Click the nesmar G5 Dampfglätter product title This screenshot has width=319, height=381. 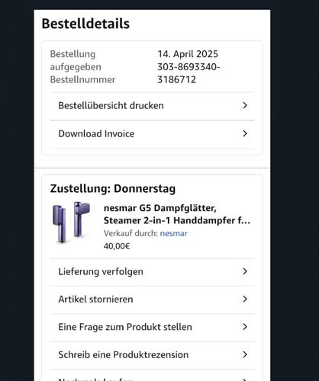coord(177,214)
